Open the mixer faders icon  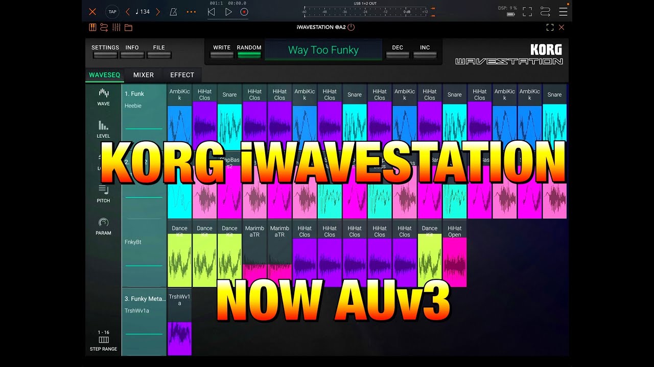click(x=116, y=28)
